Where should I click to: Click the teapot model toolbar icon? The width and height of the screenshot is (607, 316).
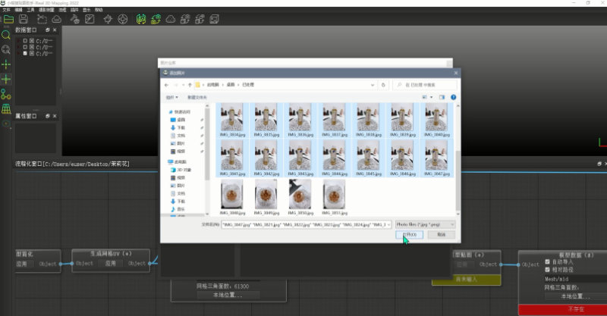click(108, 19)
